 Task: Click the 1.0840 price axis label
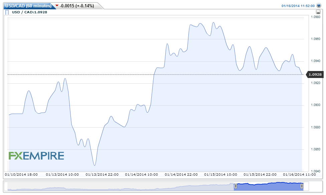click(316, 171)
